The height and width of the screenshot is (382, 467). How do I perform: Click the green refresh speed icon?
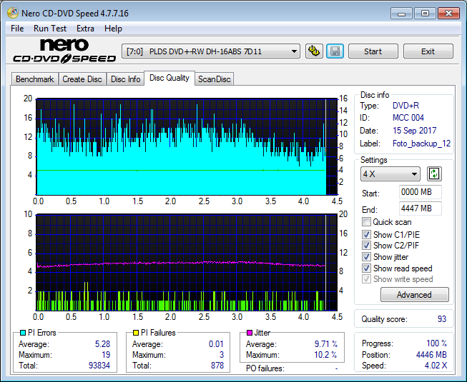pyautogui.click(x=434, y=174)
